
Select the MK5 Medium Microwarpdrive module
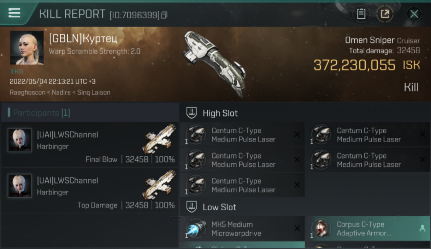coord(242,229)
